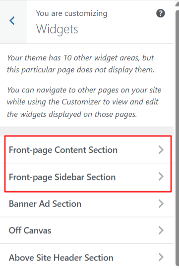Click chevron beside Front-page Sidebar Section
The width and height of the screenshot is (179, 270).
tap(161, 177)
